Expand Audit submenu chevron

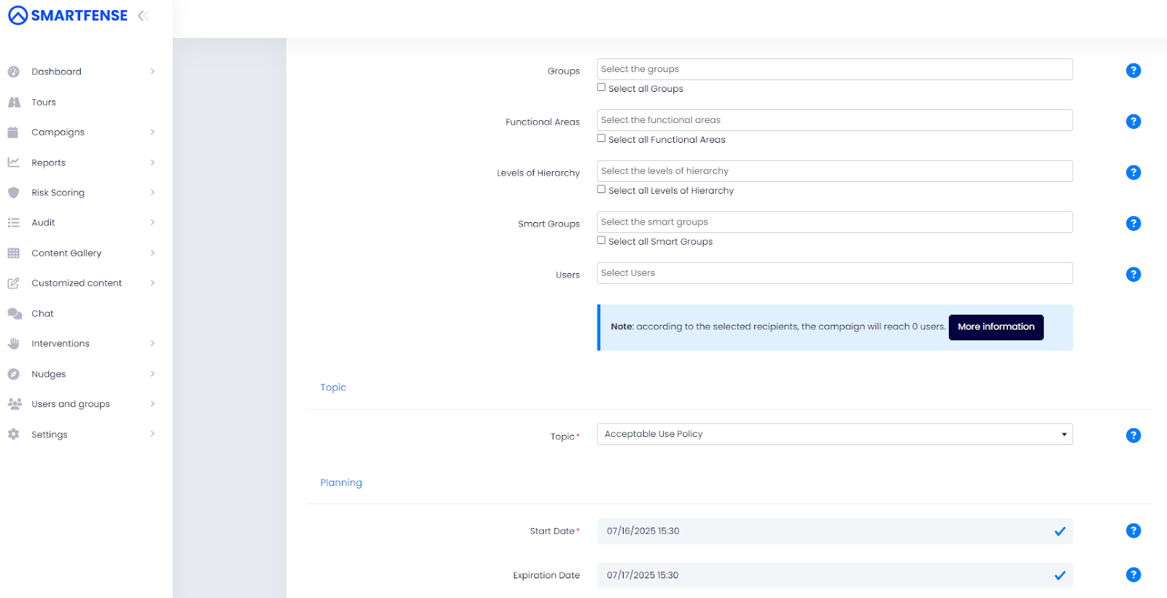[x=152, y=222]
